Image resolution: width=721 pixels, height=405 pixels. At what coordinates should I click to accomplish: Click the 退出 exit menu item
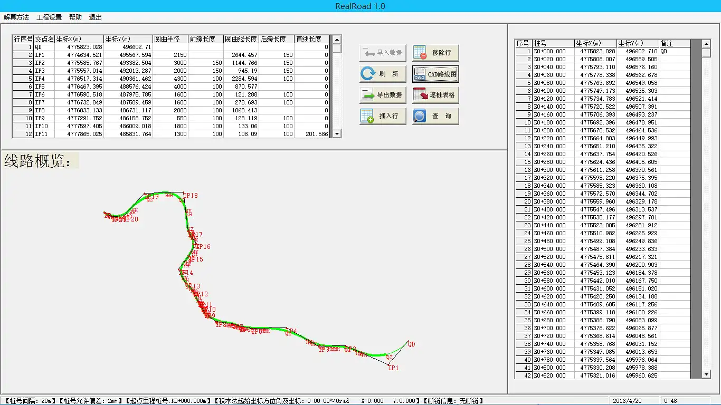pos(96,17)
